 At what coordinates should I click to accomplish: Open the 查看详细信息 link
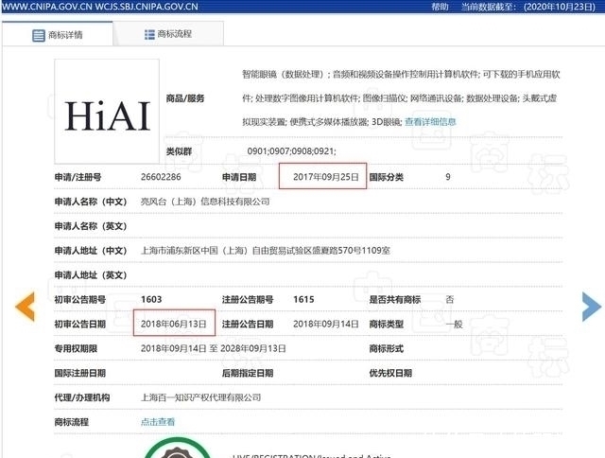coord(430,122)
